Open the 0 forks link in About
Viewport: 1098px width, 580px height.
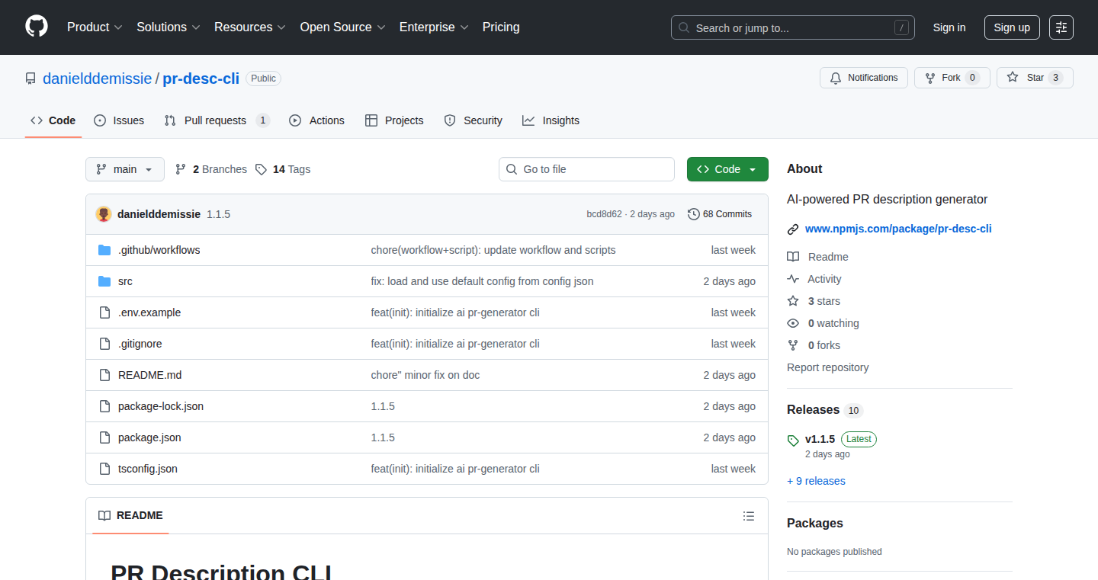[x=824, y=345]
